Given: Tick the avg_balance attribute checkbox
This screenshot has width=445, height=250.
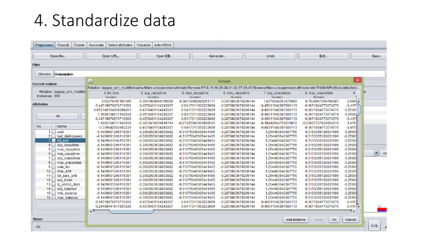Looking at the screenshot, I should click(x=53, y=189).
